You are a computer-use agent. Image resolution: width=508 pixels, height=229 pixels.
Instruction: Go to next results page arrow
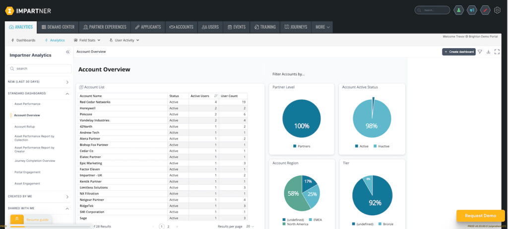pyautogui.click(x=177, y=227)
